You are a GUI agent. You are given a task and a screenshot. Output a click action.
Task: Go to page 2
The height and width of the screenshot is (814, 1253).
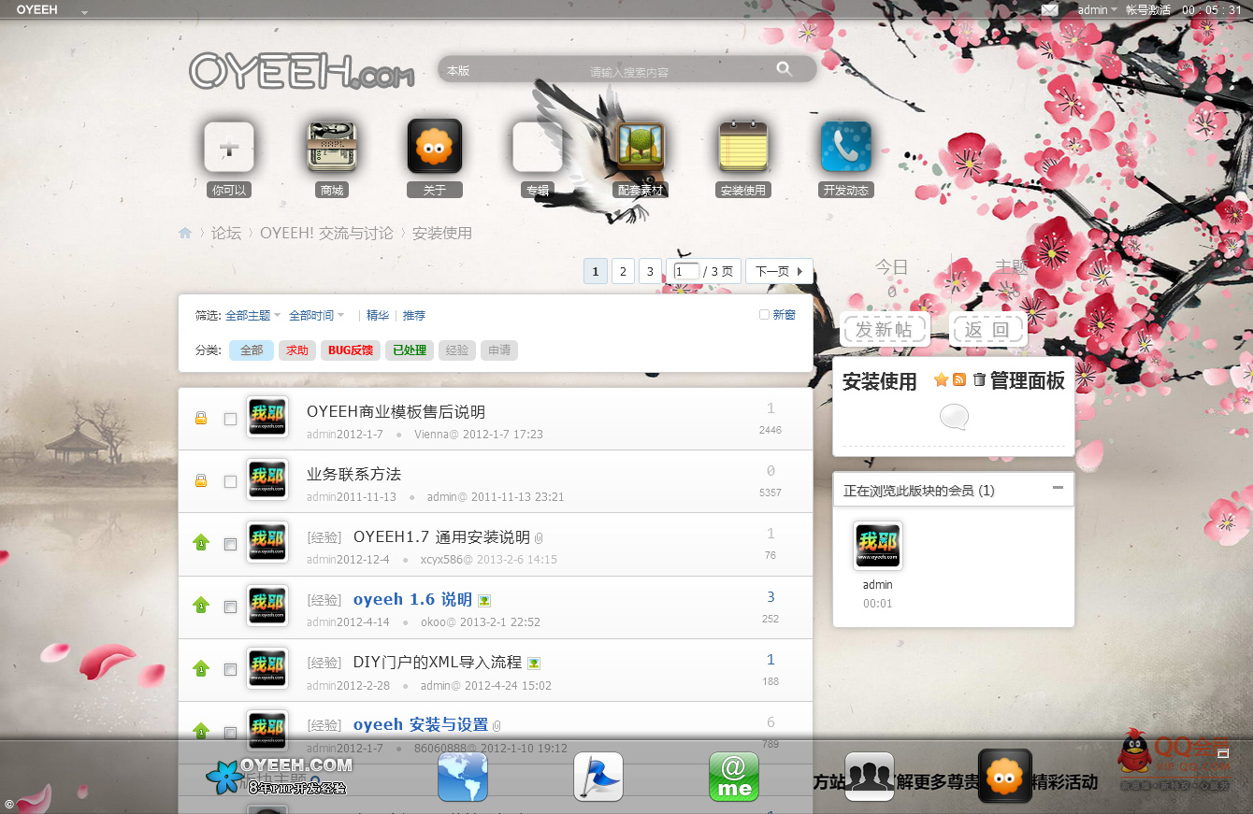coord(623,271)
